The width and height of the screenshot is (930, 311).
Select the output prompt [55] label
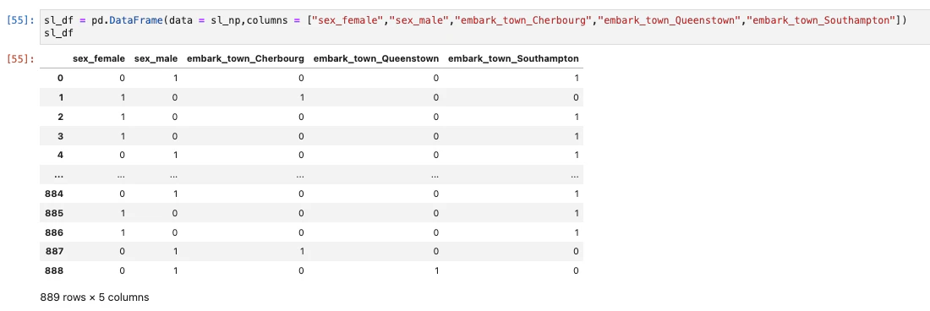[x=21, y=58]
